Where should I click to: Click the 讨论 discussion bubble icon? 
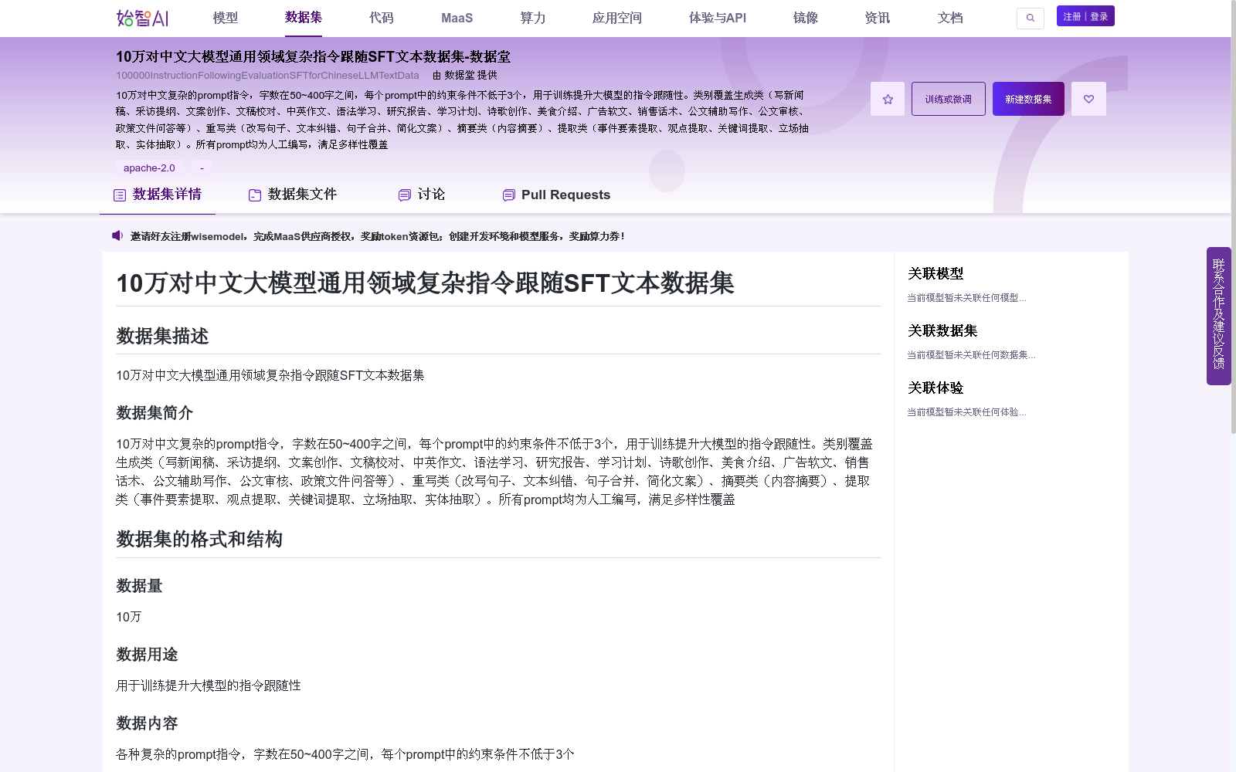[x=403, y=195]
